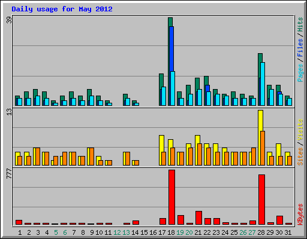Click the 777 axis maximum label

[x=9, y=174]
